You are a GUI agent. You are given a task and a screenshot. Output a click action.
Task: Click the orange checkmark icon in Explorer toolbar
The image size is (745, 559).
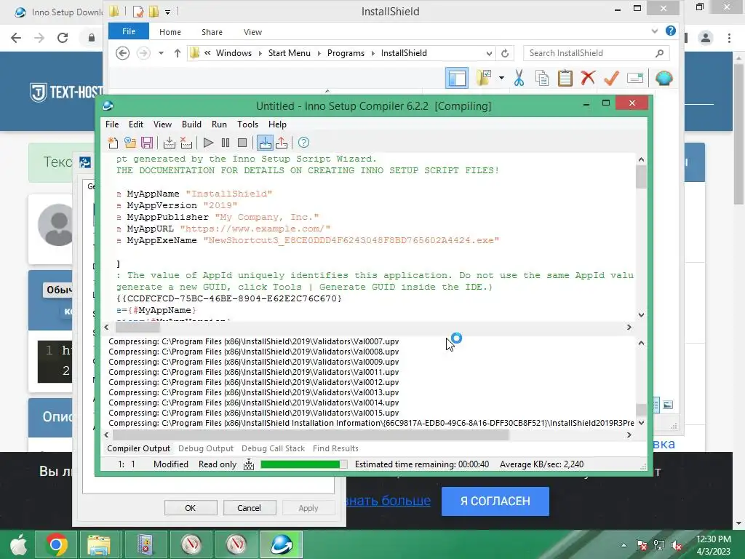tap(611, 78)
